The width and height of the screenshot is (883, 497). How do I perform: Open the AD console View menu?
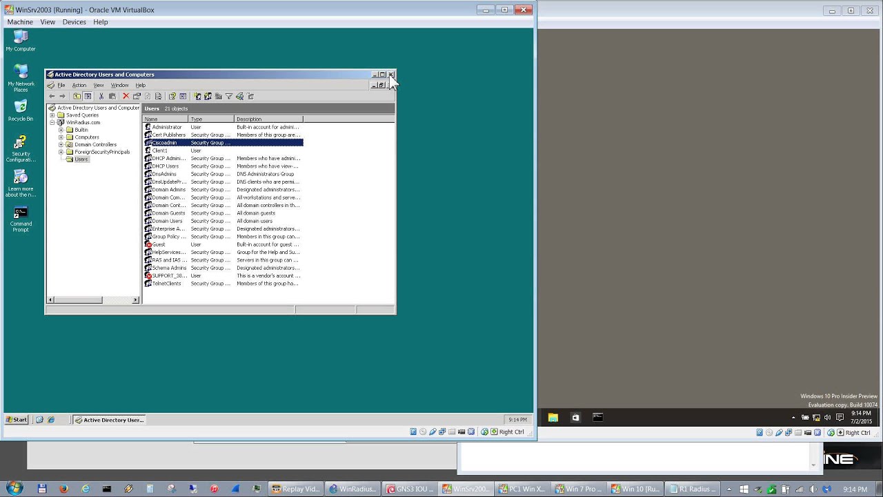99,85
